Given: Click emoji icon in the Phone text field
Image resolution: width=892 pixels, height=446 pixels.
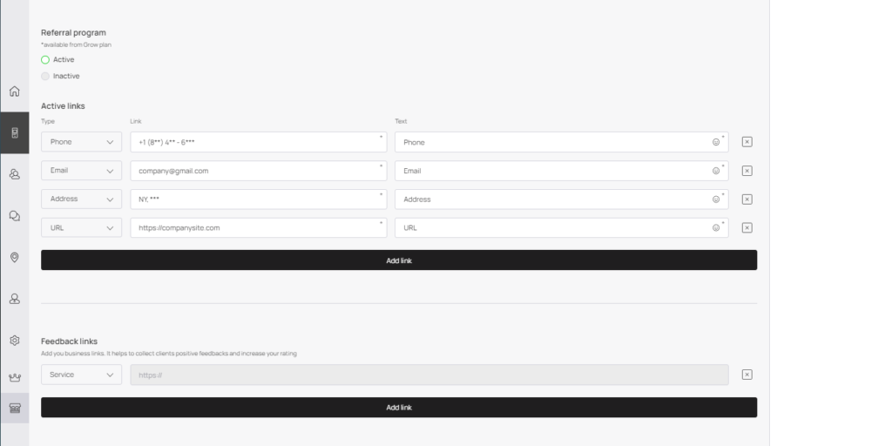Looking at the screenshot, I should 716,142.
